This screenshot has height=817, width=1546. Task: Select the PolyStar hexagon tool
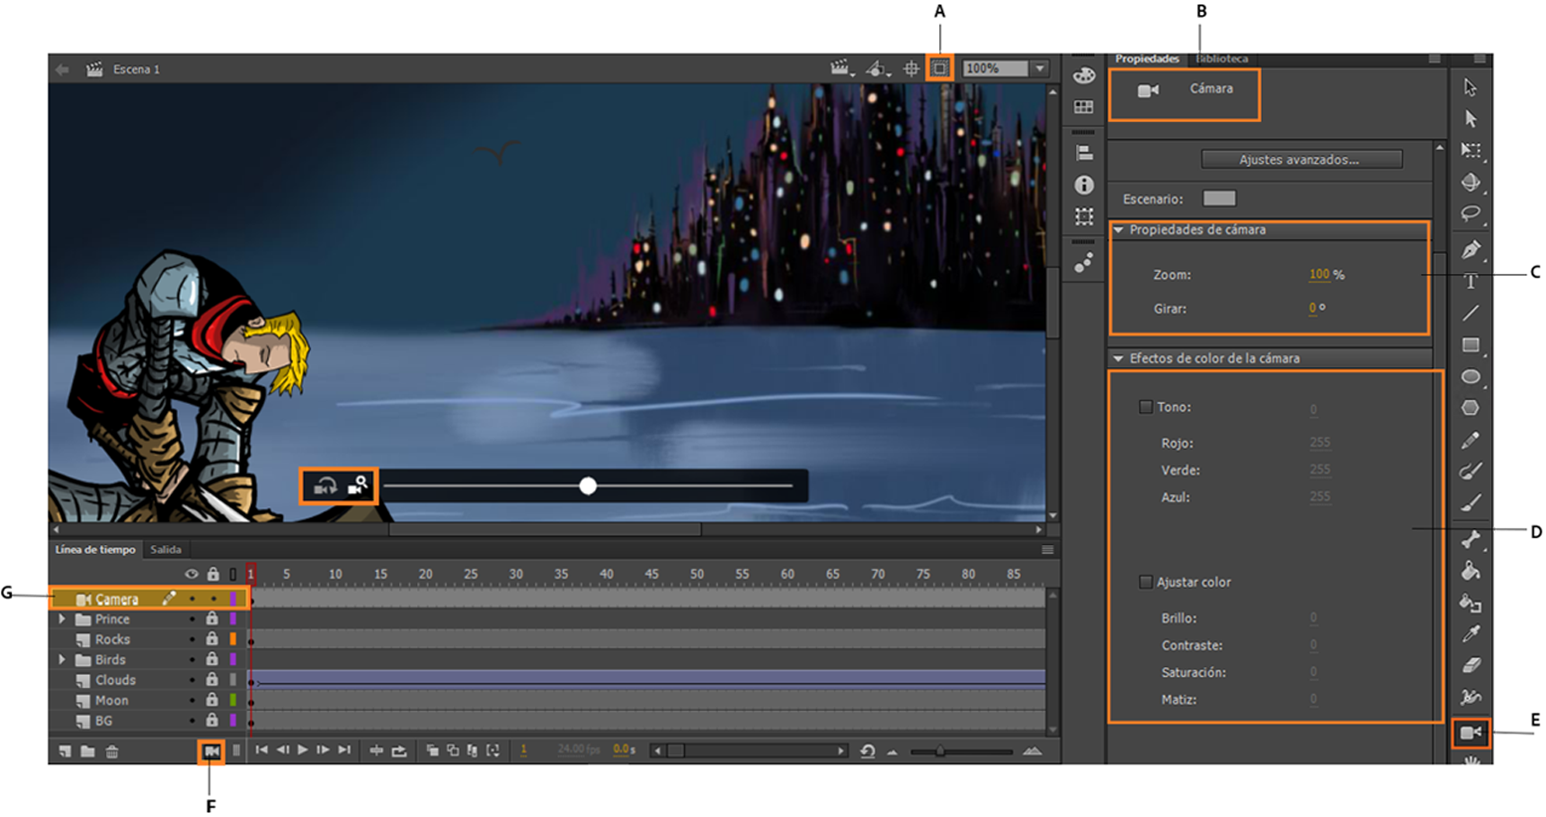pyautogui.click(x=1470, y=408)
